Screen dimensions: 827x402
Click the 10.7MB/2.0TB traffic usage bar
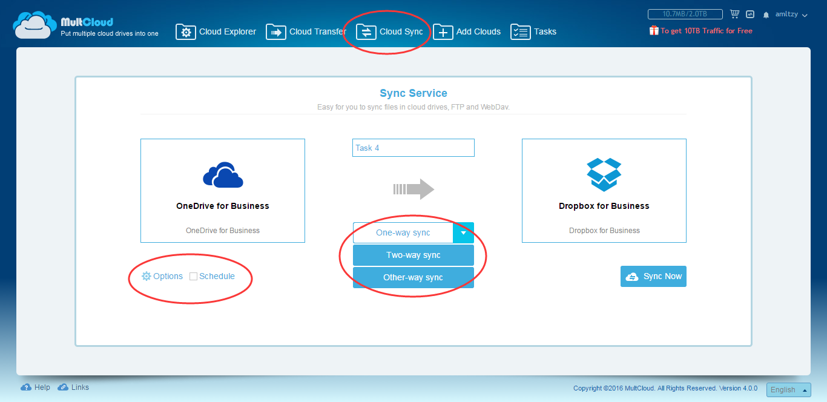tap(685, 14)
